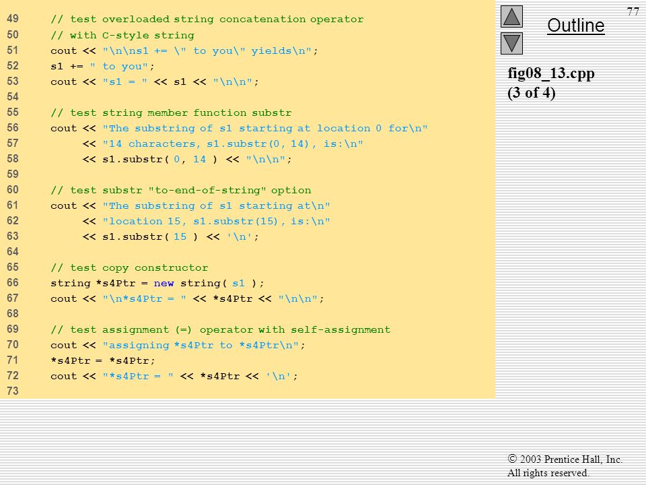Click string "s1 = " on line 53
The width and height of the screenshot is (646, 485).
(125, 82)
